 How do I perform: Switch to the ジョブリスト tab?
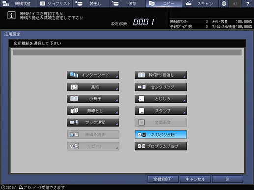[55, 3]
